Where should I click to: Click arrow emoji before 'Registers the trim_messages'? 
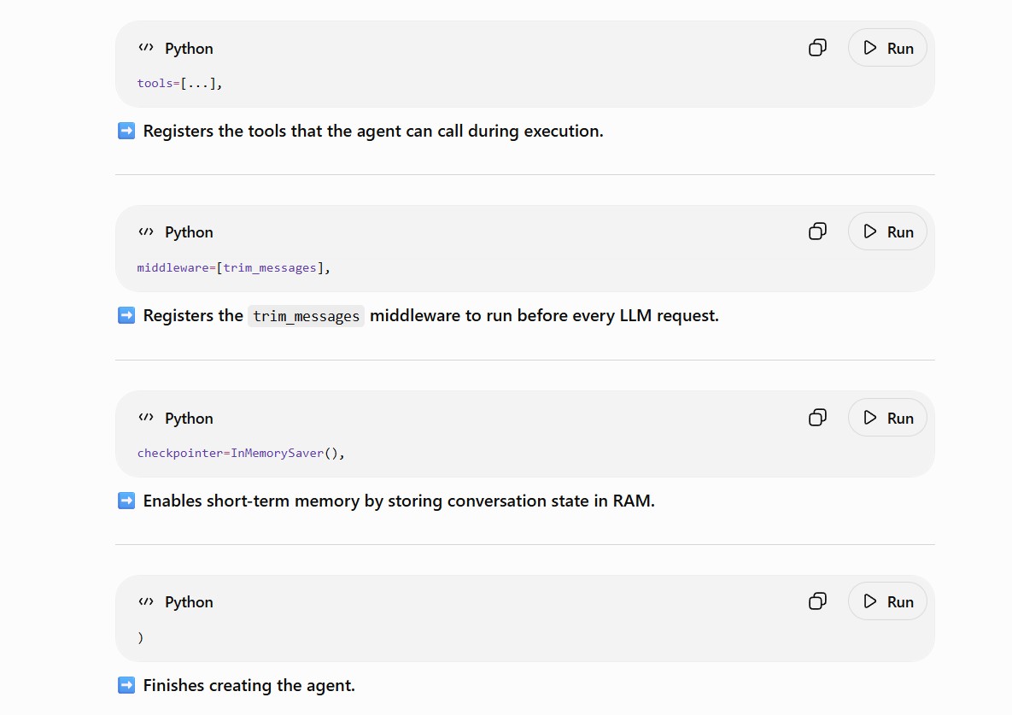(126, 315)
